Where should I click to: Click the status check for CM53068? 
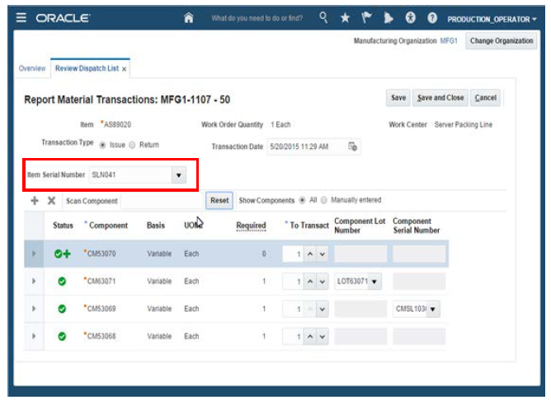[x=62, y=336]
